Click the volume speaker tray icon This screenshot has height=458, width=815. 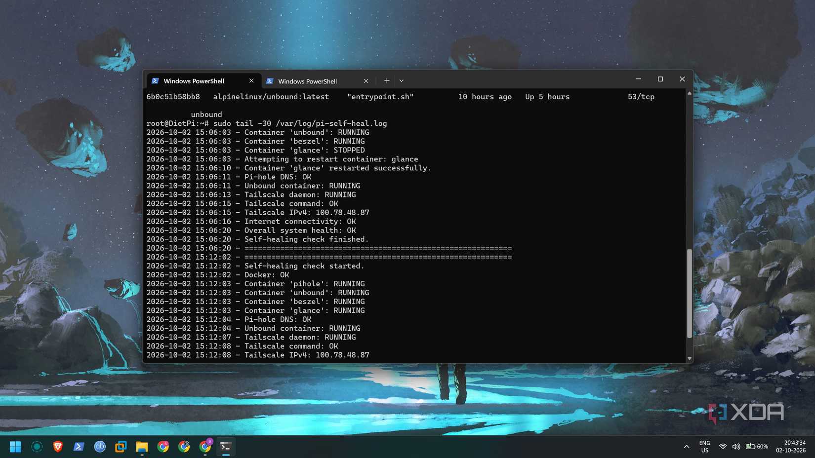[x=736, y=447]
